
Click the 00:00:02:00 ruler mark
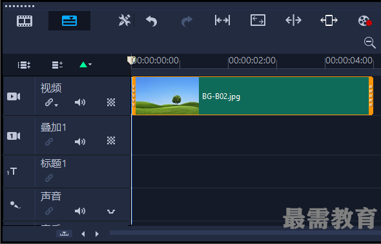pos(252,60)
